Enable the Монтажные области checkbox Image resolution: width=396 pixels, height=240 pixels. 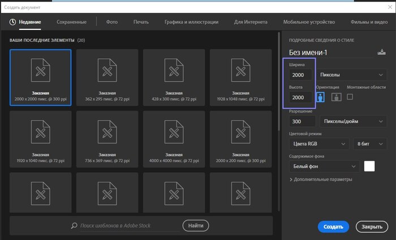350,97
